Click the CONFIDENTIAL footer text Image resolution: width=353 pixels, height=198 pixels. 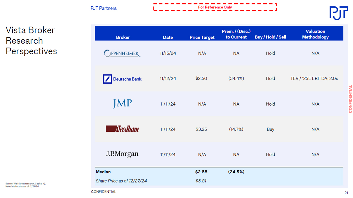[x=104, y=192]
